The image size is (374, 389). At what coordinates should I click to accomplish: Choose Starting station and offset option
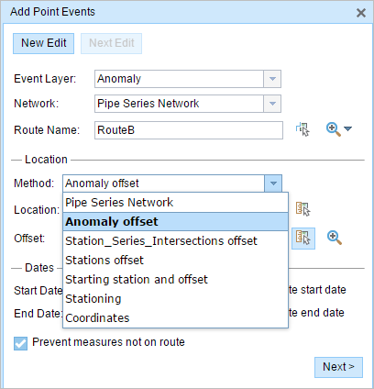(175, 280)
